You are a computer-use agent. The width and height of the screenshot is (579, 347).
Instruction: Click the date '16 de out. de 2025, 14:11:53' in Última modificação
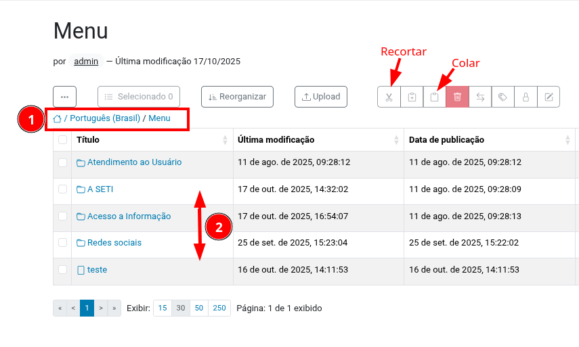[293, 270]
